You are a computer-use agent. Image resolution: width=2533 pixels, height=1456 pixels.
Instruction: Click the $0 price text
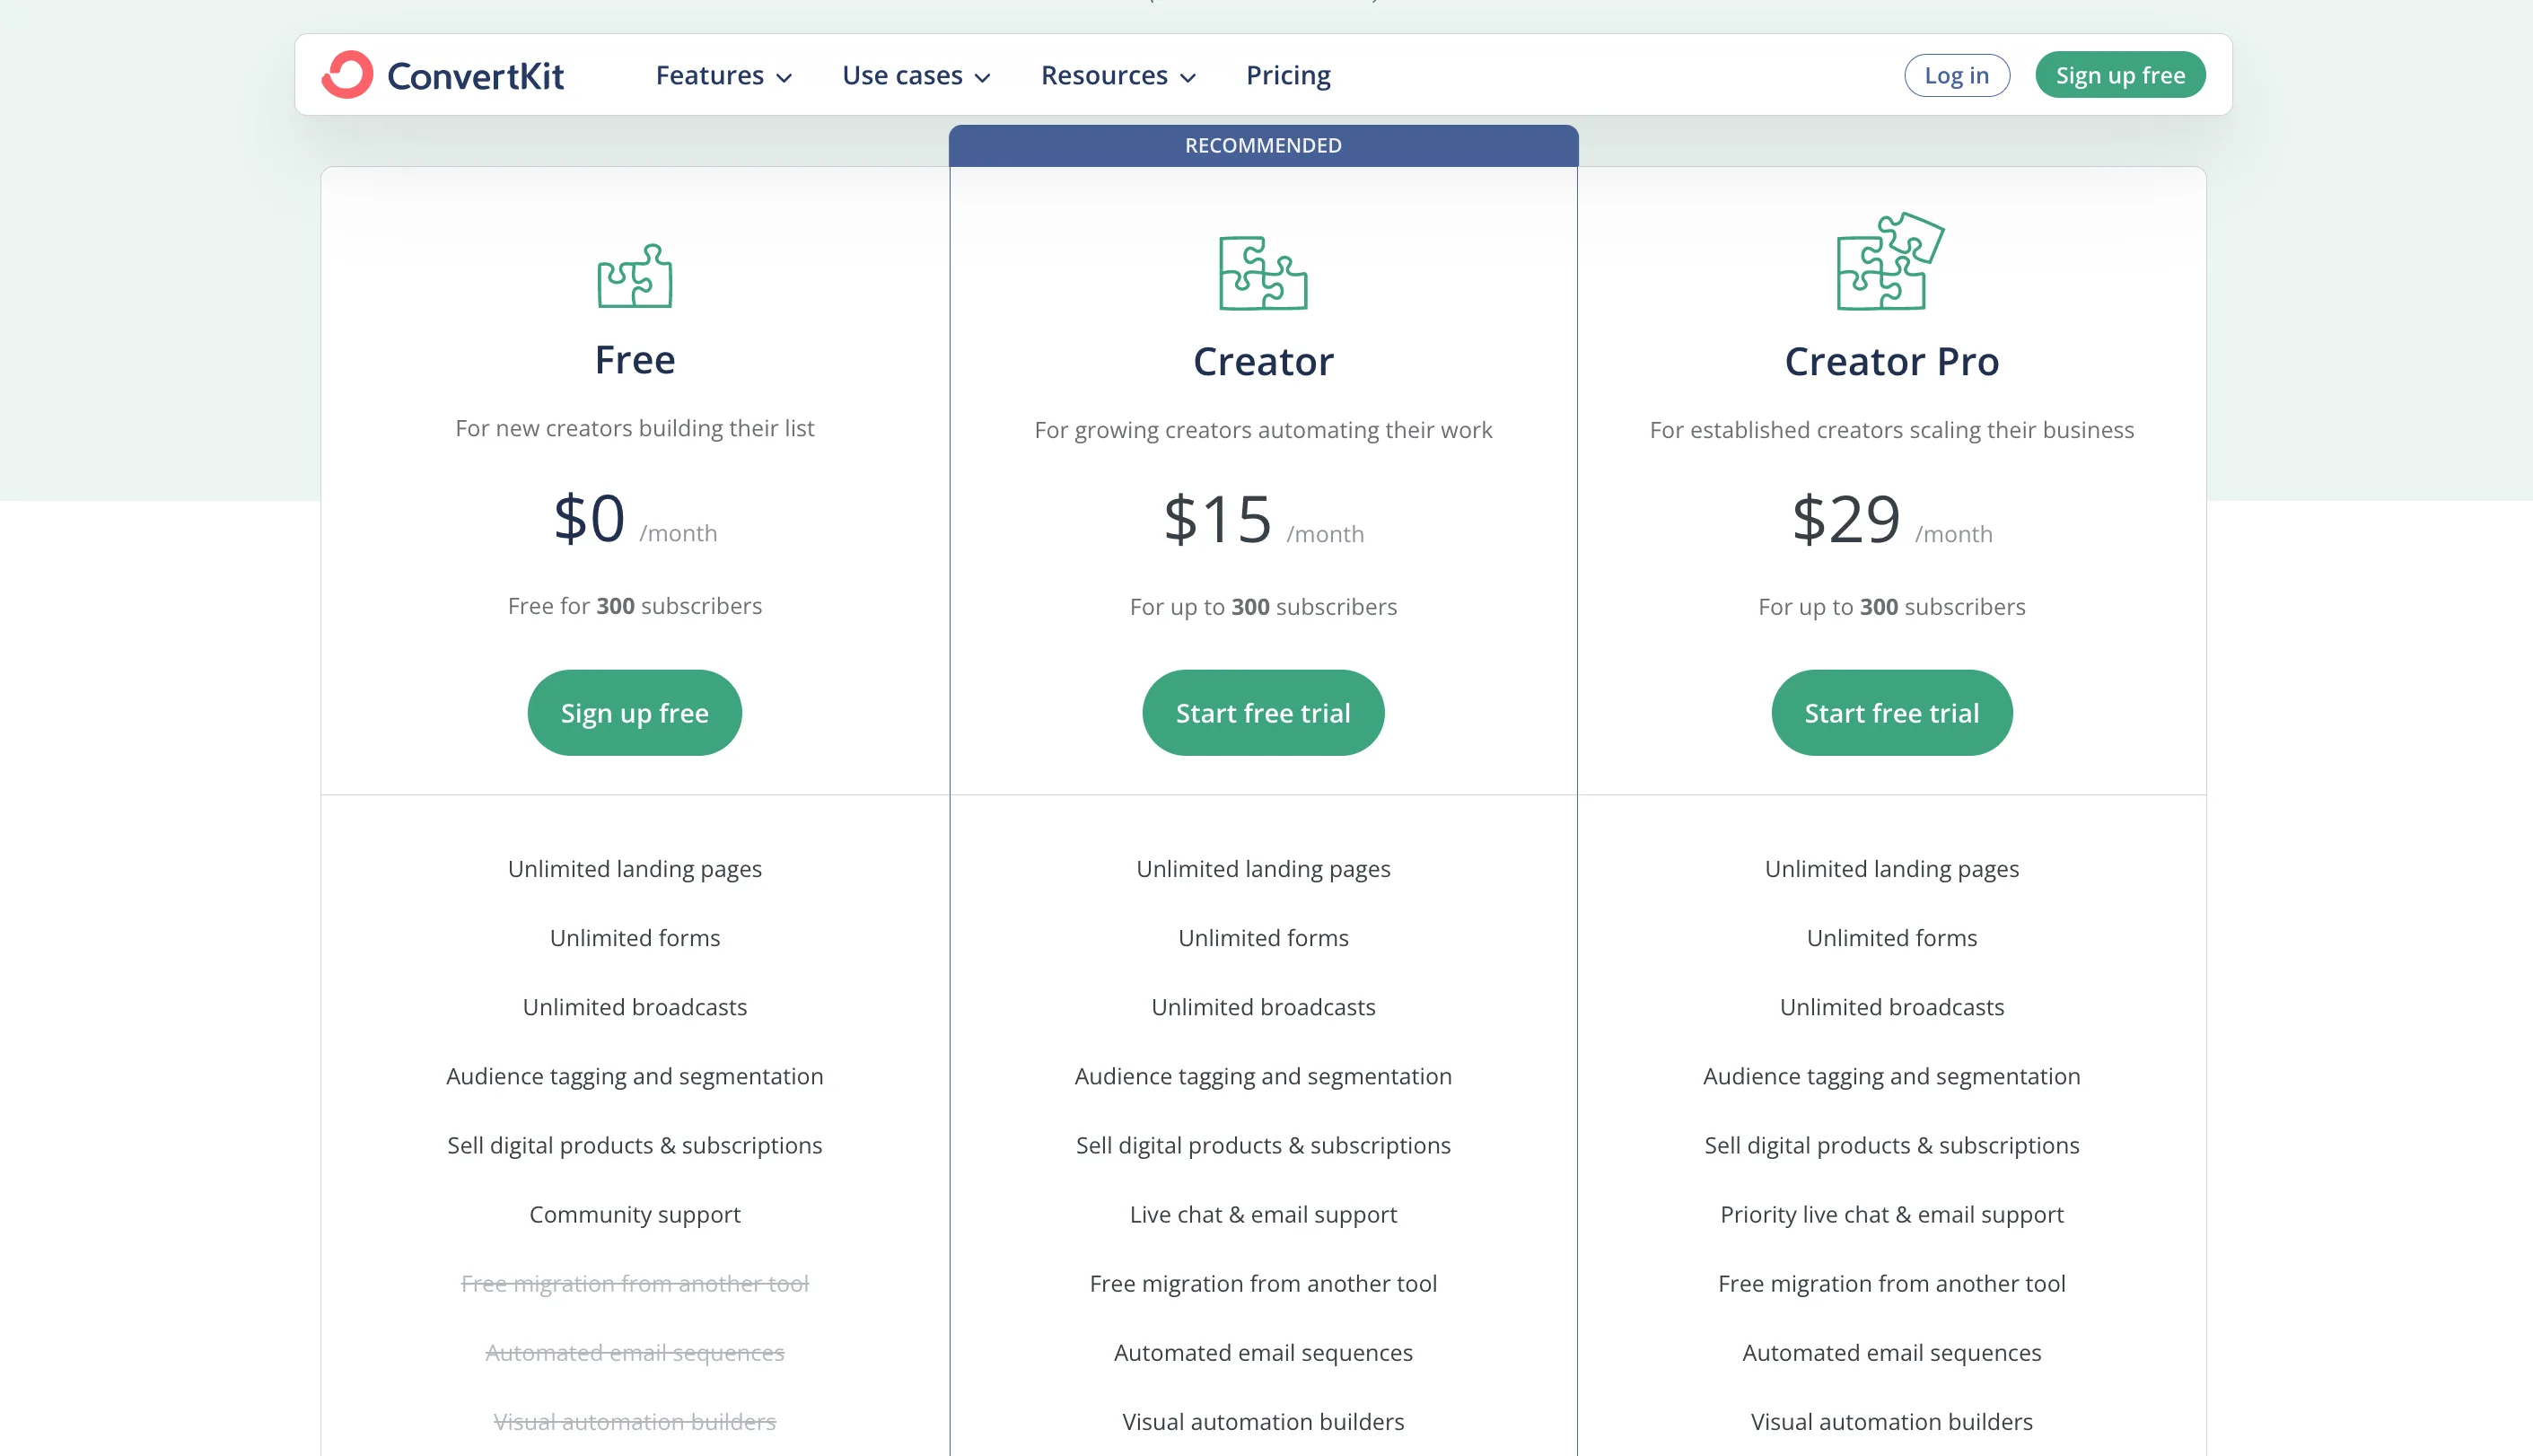pyautogui.click(x=590, y=519)
